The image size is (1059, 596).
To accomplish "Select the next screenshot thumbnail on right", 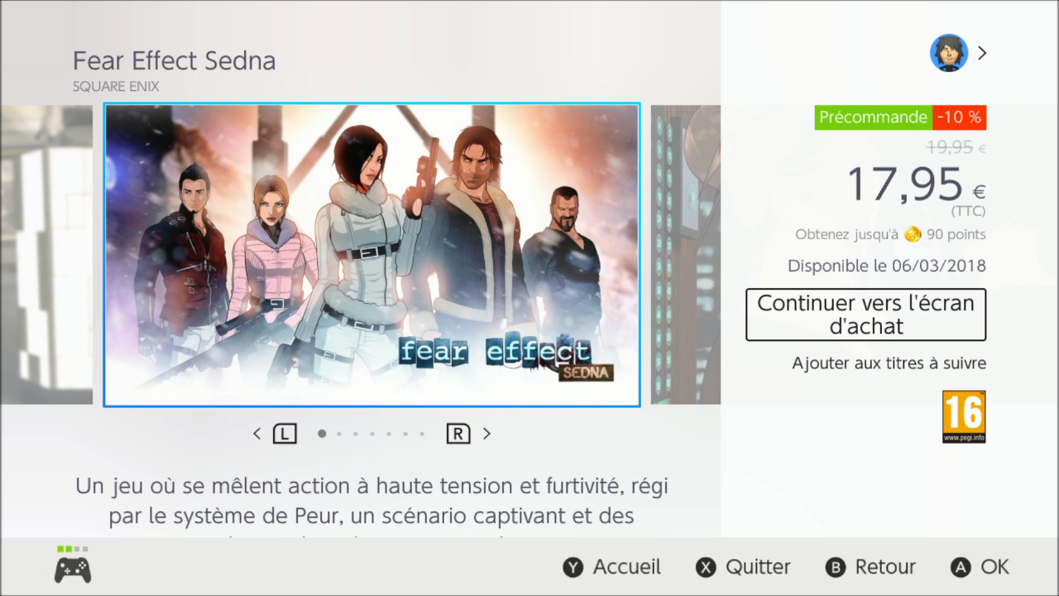I will coord(686,255).
